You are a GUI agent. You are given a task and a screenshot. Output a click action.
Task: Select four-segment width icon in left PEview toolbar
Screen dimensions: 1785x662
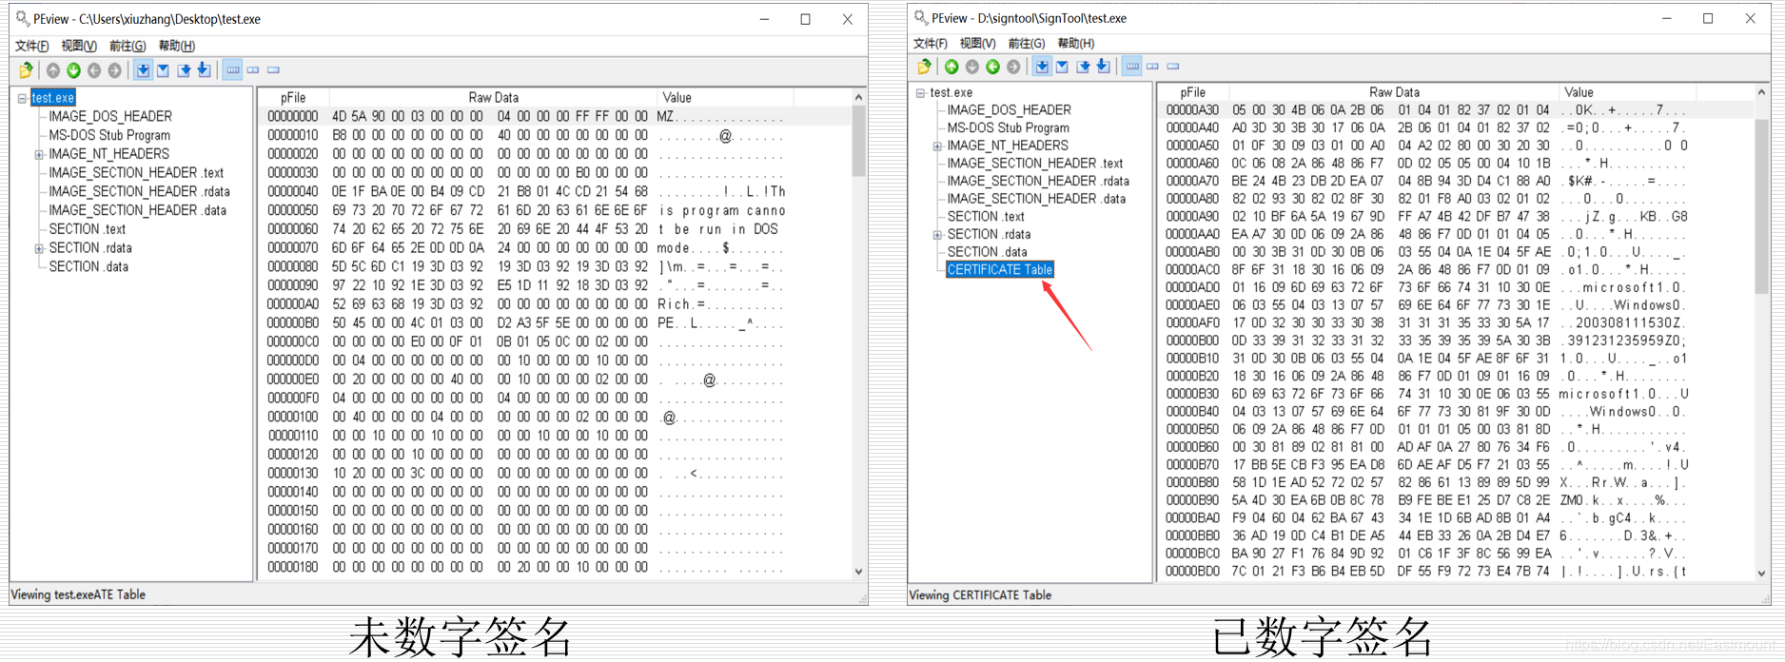(x=232, y=70)
